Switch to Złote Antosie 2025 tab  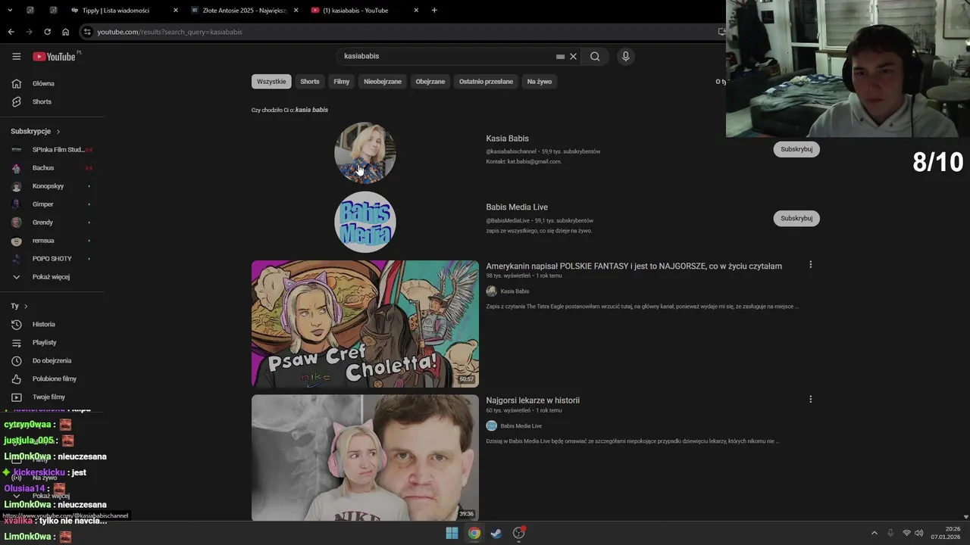coord(245,11)
